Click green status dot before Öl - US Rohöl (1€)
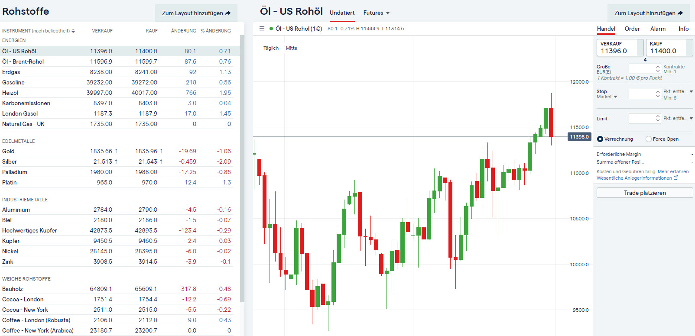The image size is (695, 336). click(271, 29)
